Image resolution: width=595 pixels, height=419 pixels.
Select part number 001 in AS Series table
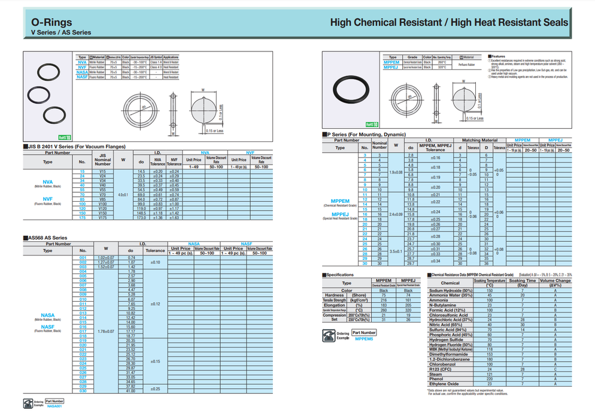coord(83,257)
